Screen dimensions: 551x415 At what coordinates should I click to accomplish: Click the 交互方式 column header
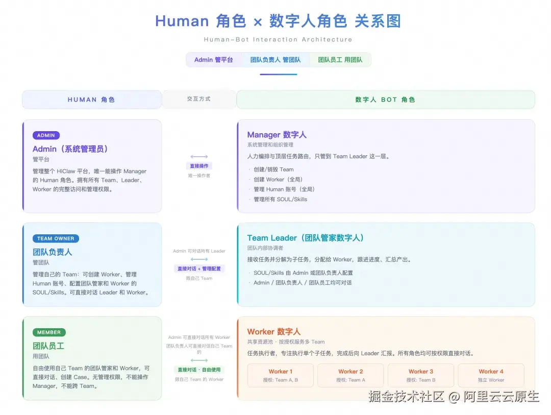[198, 100]
